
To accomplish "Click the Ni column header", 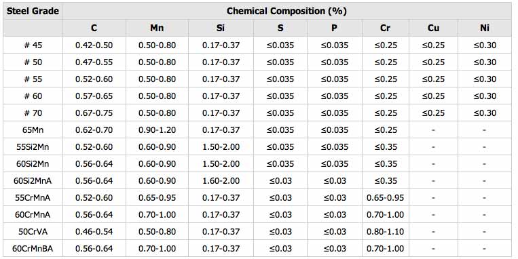I will [x=485, y=28].
